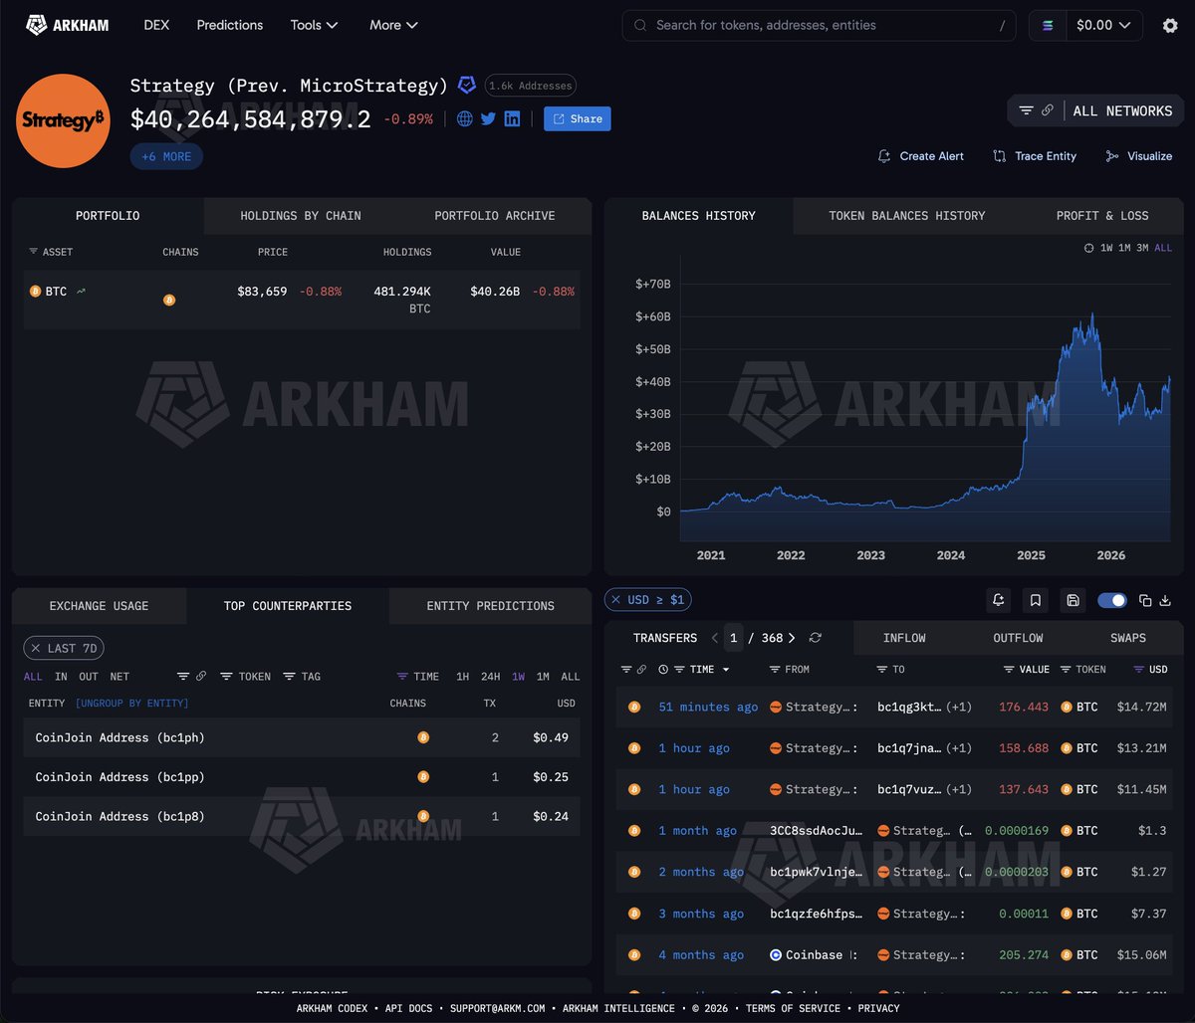The height and width of the screenshot is (1023, 1195).
Task: Click the chain link filter icon in transfers header
Action: [640, 670]
